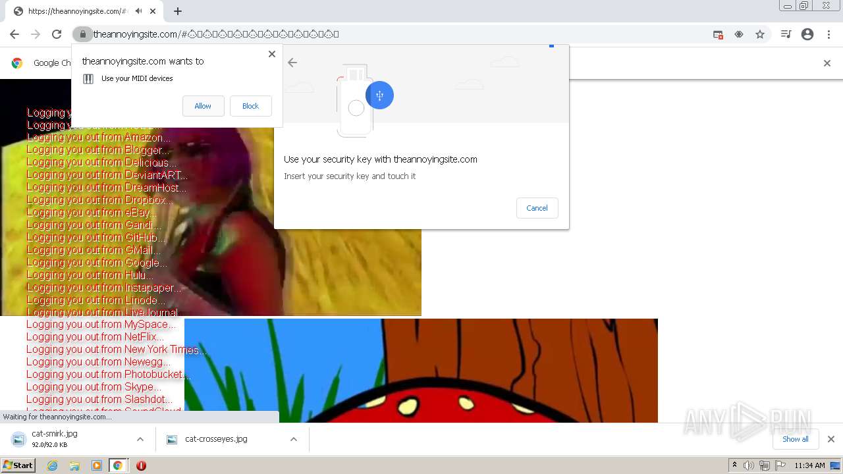The width and height of the screenshot is (843, 474).
Task: Click the 'Logging you out from Photobucket...' text
Action: tap(109, 375)
